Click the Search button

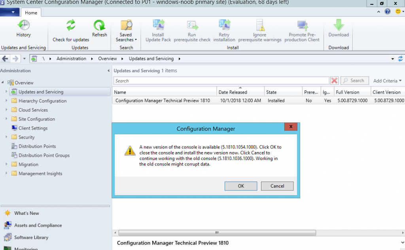[x=355, y=81]
